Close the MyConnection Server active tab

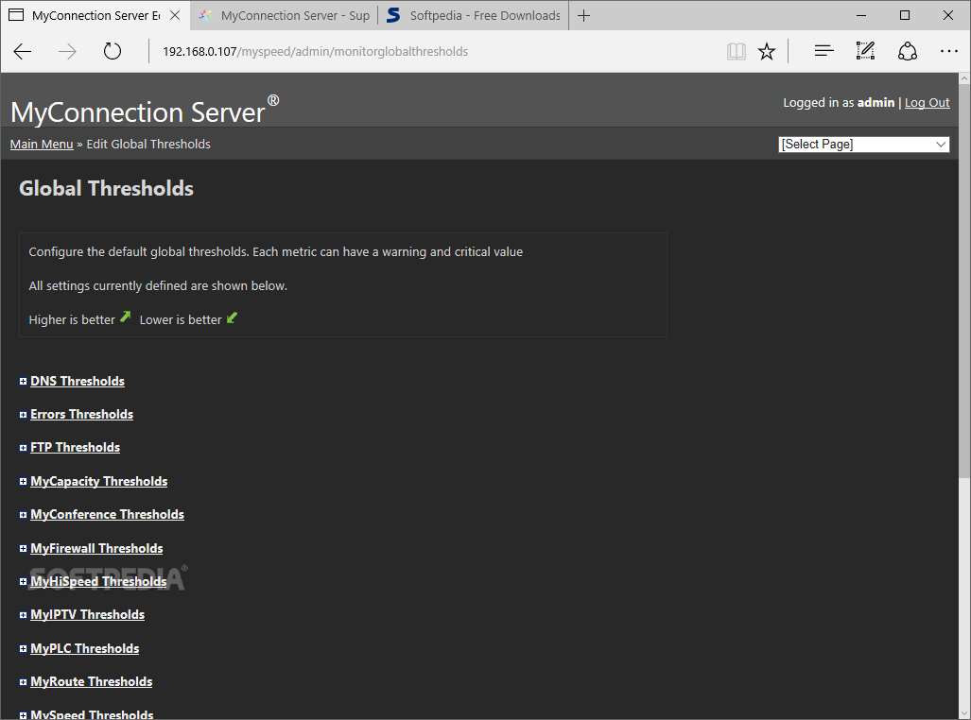pyautogui.click(x=175, y=15)
